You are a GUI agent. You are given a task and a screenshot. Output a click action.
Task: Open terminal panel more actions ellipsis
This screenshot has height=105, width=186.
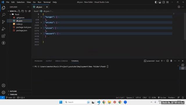(175, 61)
